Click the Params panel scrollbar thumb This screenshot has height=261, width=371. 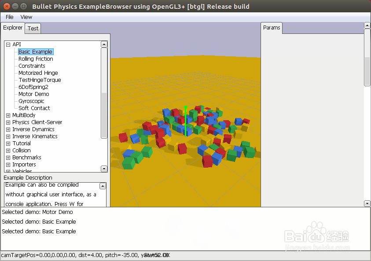(367, 58)
